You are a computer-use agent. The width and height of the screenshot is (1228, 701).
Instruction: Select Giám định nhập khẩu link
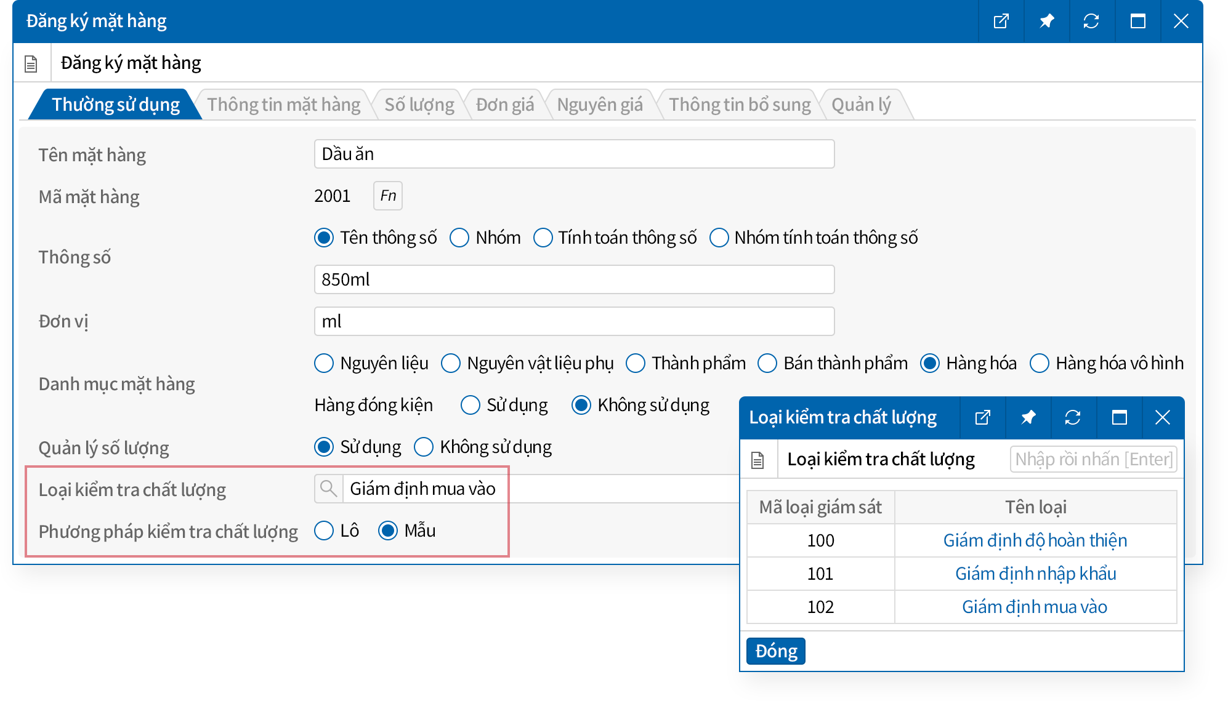coord(1035,574)
